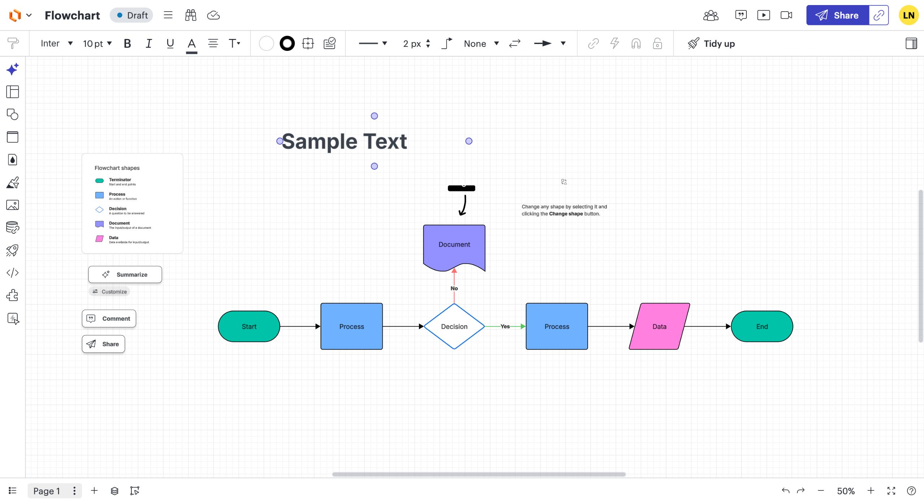Toggle italic text formatting

148,44
